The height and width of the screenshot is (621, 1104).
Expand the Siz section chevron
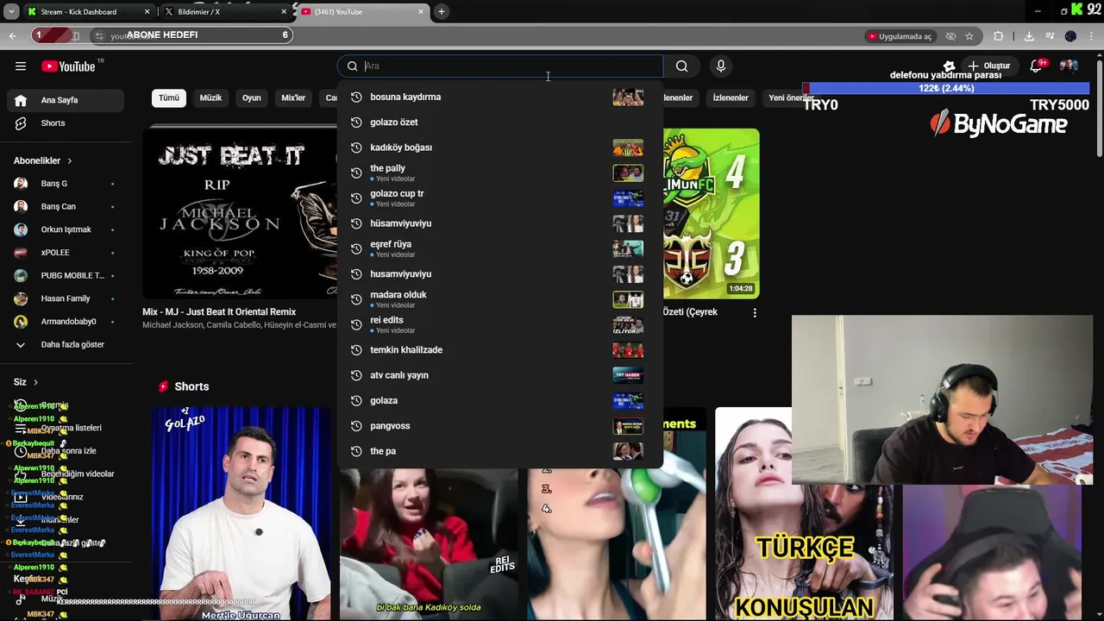(x=35, y=382)
